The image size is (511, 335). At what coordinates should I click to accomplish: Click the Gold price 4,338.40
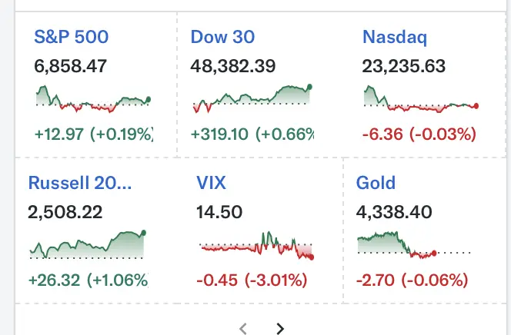click(393, 212)
